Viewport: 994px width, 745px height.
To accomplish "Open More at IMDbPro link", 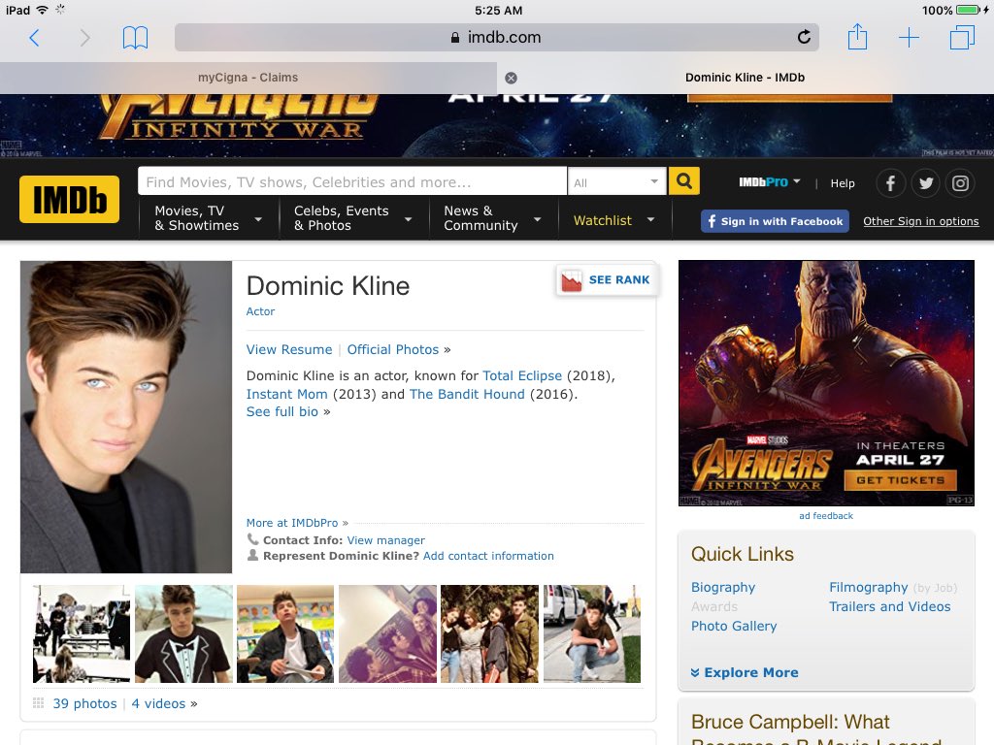I will pos(292,523).
